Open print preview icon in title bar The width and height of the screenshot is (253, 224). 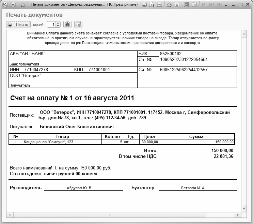coord(152,4)
